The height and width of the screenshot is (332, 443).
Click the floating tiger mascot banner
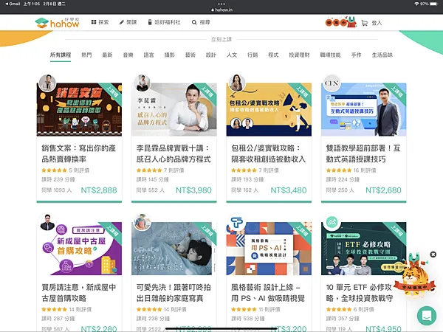coord(414,275)
